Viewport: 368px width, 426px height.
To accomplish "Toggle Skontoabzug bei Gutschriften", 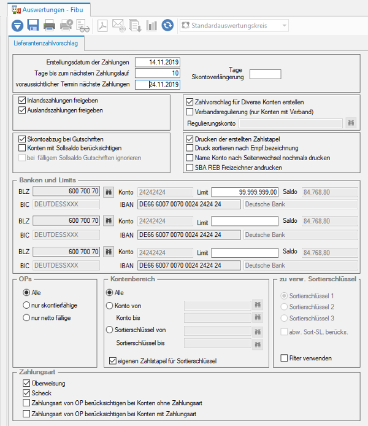I will click(22, 139).
